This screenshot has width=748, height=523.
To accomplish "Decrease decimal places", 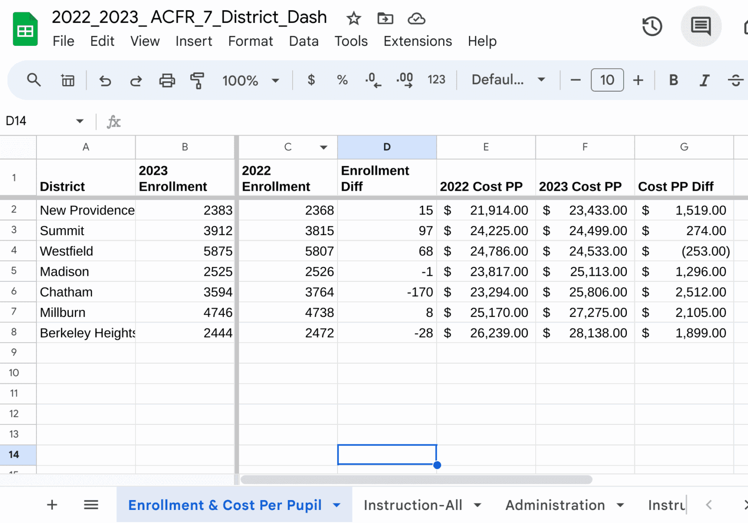I will tap(373, 80).
